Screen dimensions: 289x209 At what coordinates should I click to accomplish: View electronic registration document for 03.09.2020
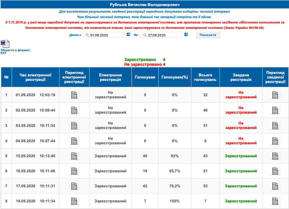(x=74, y=125)
